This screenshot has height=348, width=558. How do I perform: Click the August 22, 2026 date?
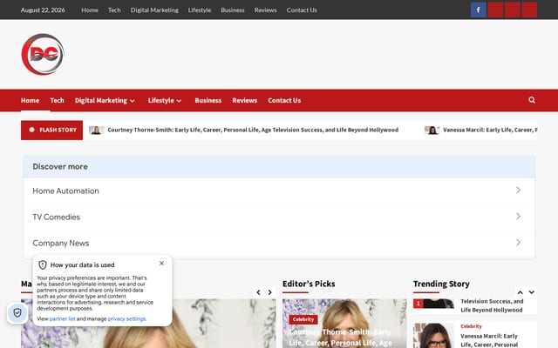pyautogui.click(x=43, y=10)
